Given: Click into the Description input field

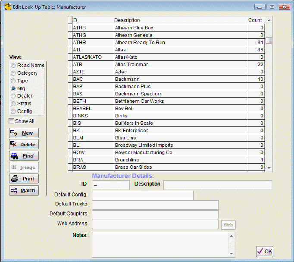Looking at the screenshot, I should [x=218, y=185].
